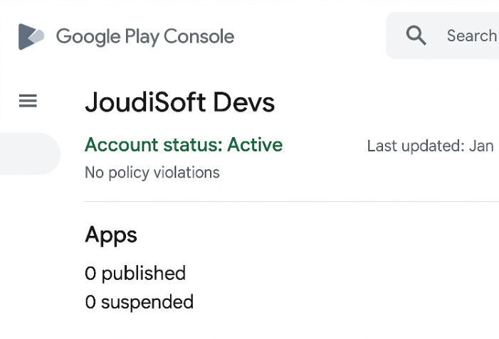This screenshot has height=339, width=499.
Task: Click the 0 published apps count
Action: coord(135,274)
